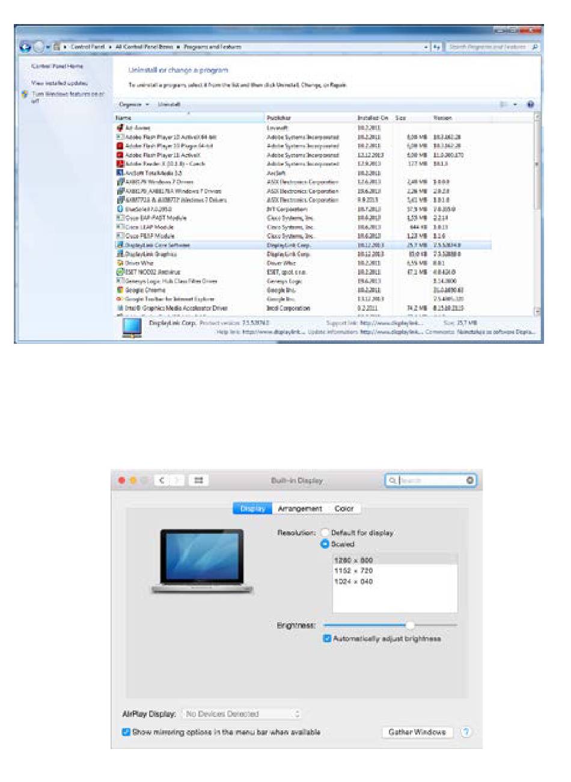Sort programs by Name column
Screen dimensions: 571x782
(189, 118)
